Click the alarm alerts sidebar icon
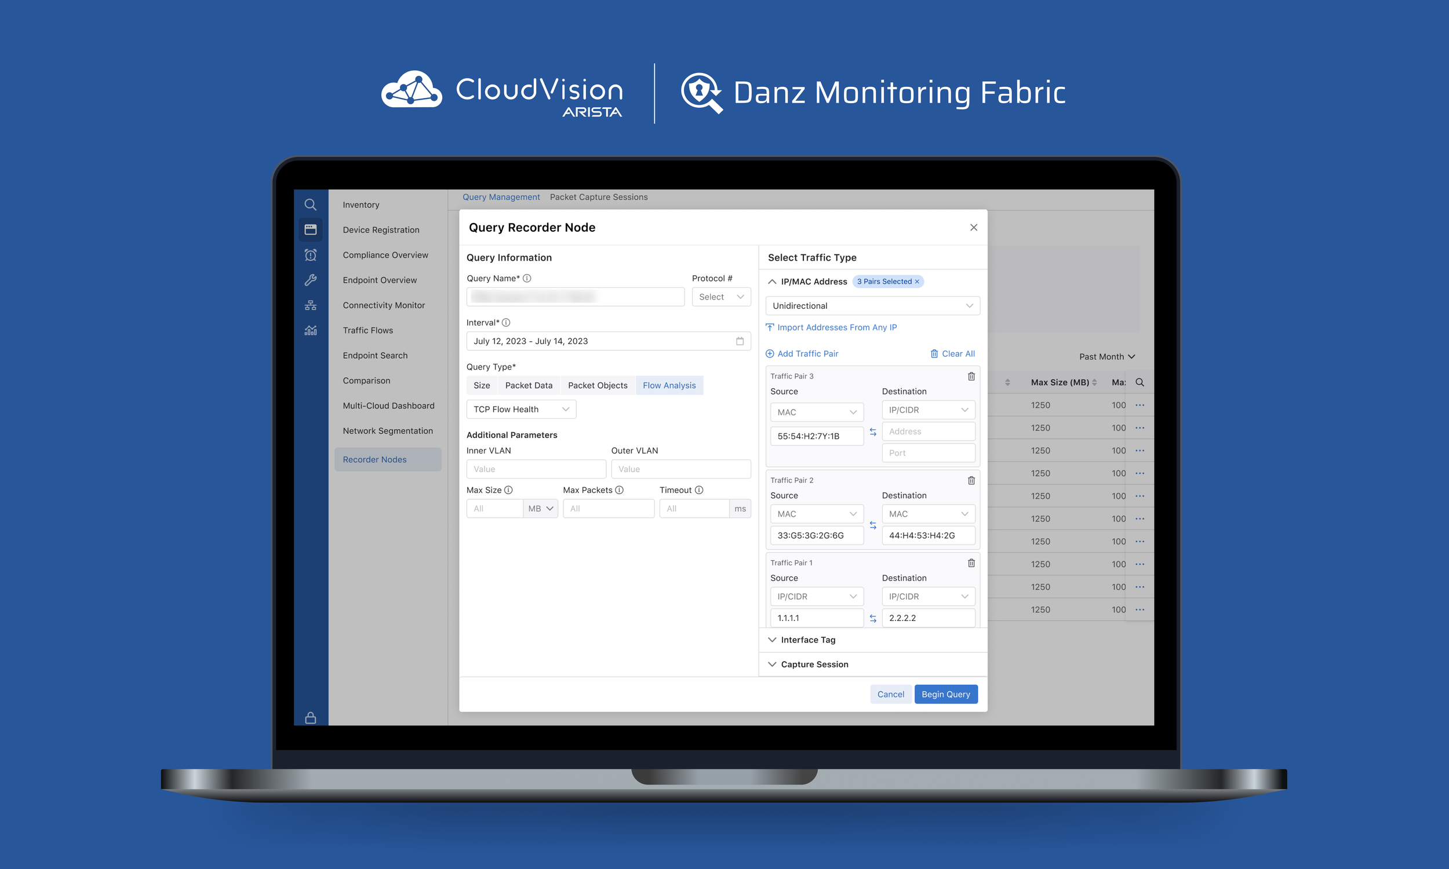Screen dimensions: 1449x869 (311, 255)
